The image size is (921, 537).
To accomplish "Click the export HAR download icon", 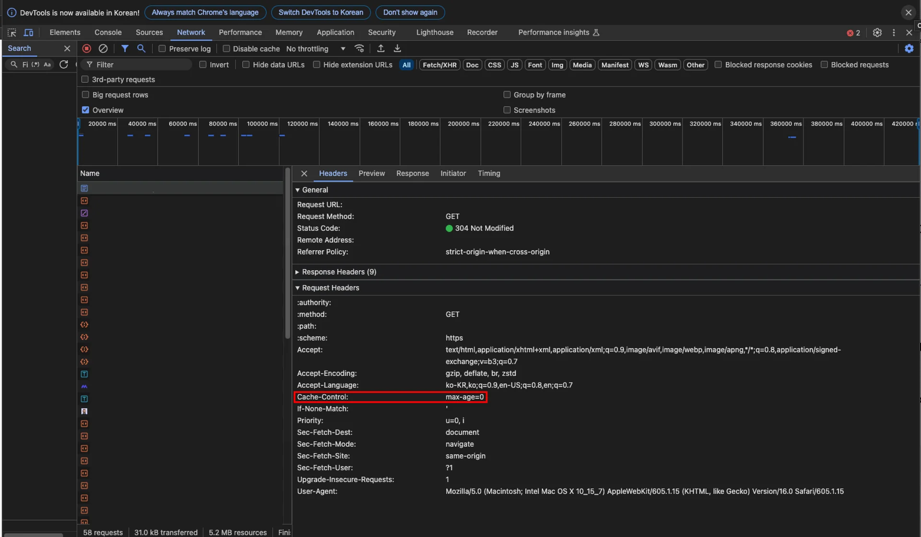I will pyautogui.click(x=397, y=48).
